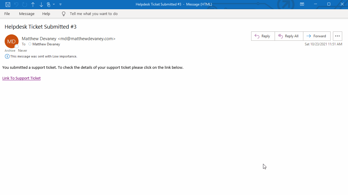Click the presence indicator beside Matthew Devaney recipient
Viewport: 348px width, 195px height.
point(29,44)
